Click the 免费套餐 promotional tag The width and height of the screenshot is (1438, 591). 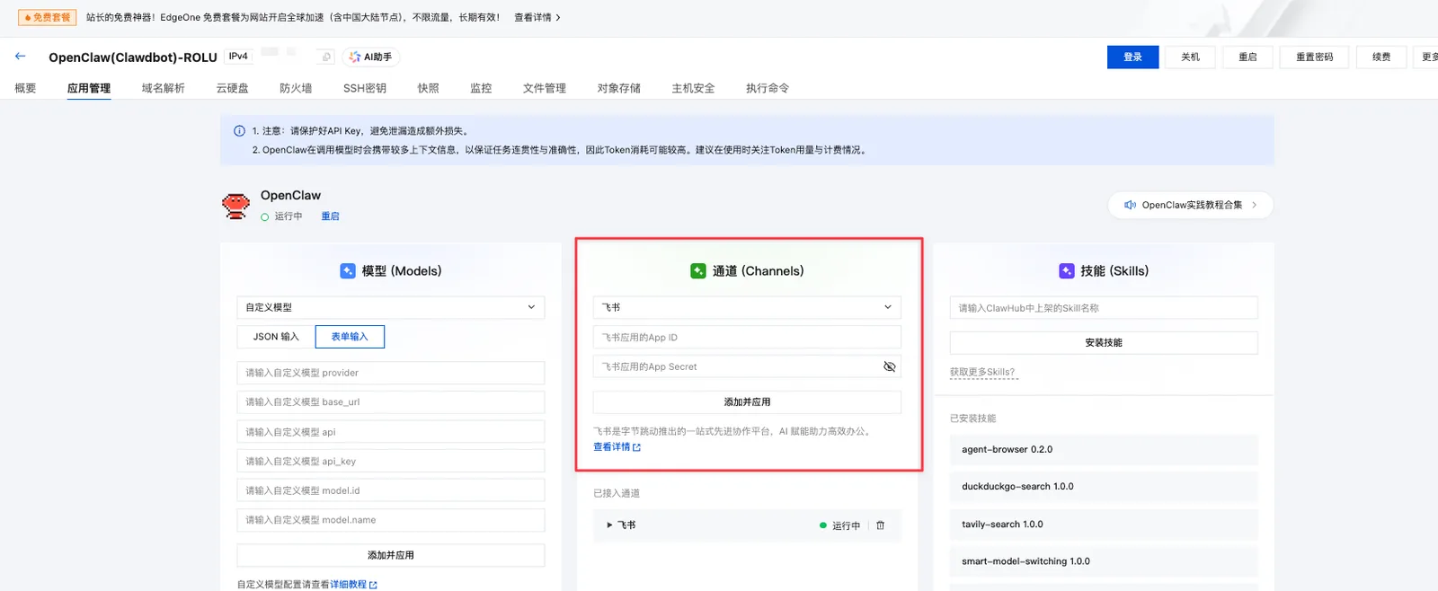pos(47,17)
